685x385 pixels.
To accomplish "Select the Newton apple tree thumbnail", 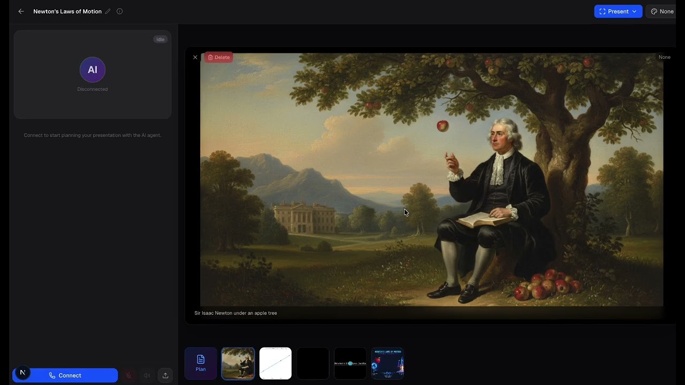I will 238,364.
